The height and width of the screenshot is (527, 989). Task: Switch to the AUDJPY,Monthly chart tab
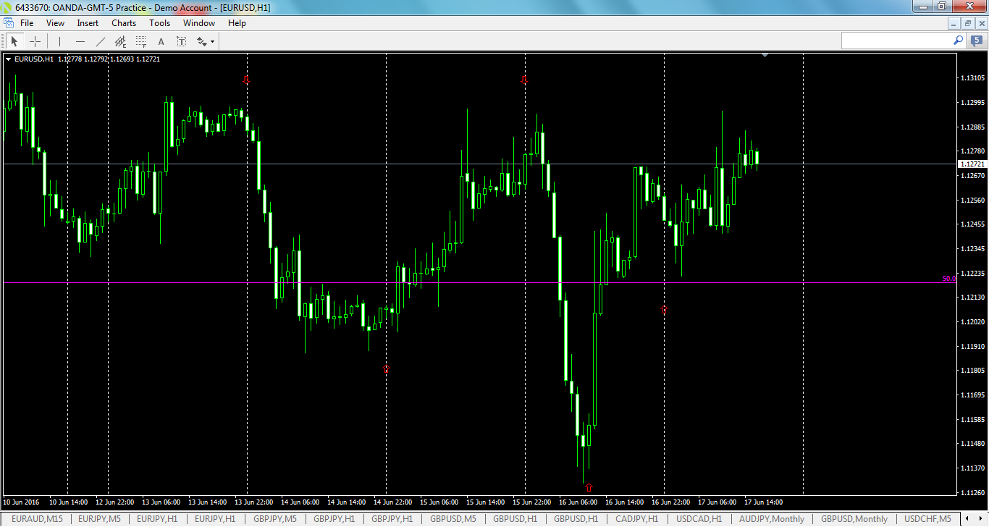click(773, 519)
